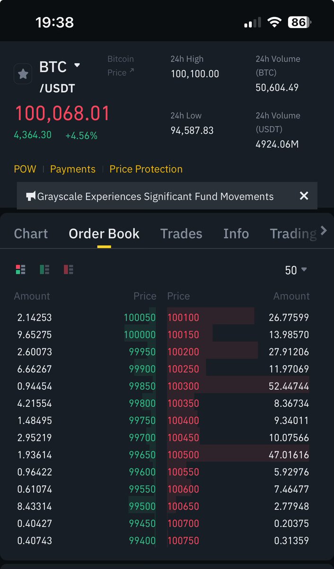Tap bid price 99950
This screenshot has width=334, height=569.
(142, 352)
